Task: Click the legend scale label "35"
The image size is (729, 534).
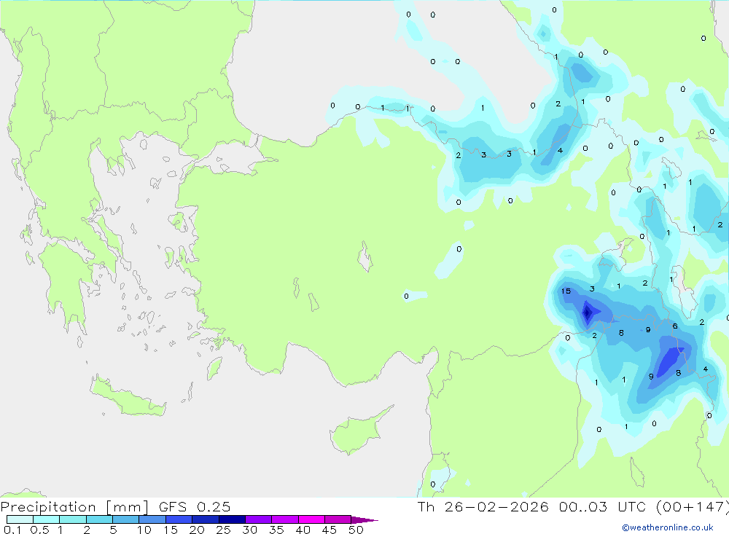Action: (x=276, y=530)
